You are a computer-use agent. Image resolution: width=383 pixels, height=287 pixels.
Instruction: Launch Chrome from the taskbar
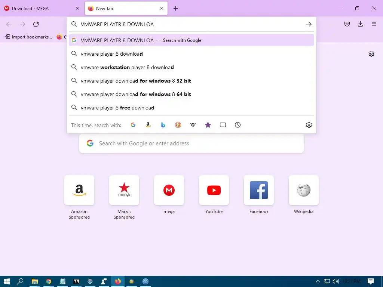point(49,281)
